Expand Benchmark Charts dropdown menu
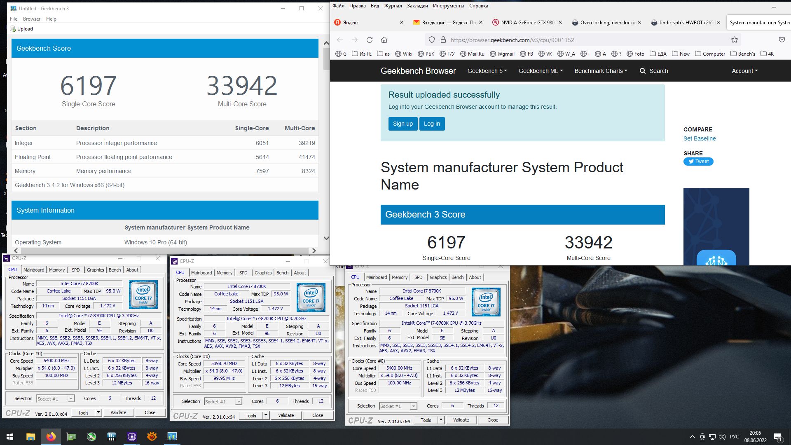Viewport: 791px width, 445px height. pyautogui.click(x=601, y=71)
